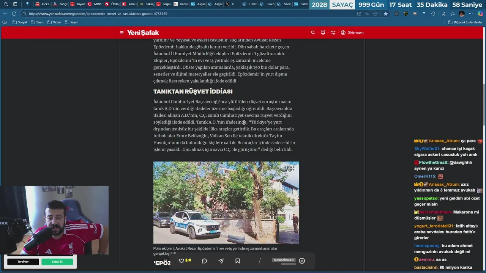Click the zoom magnifier in address bar

[x=367, y=14]
